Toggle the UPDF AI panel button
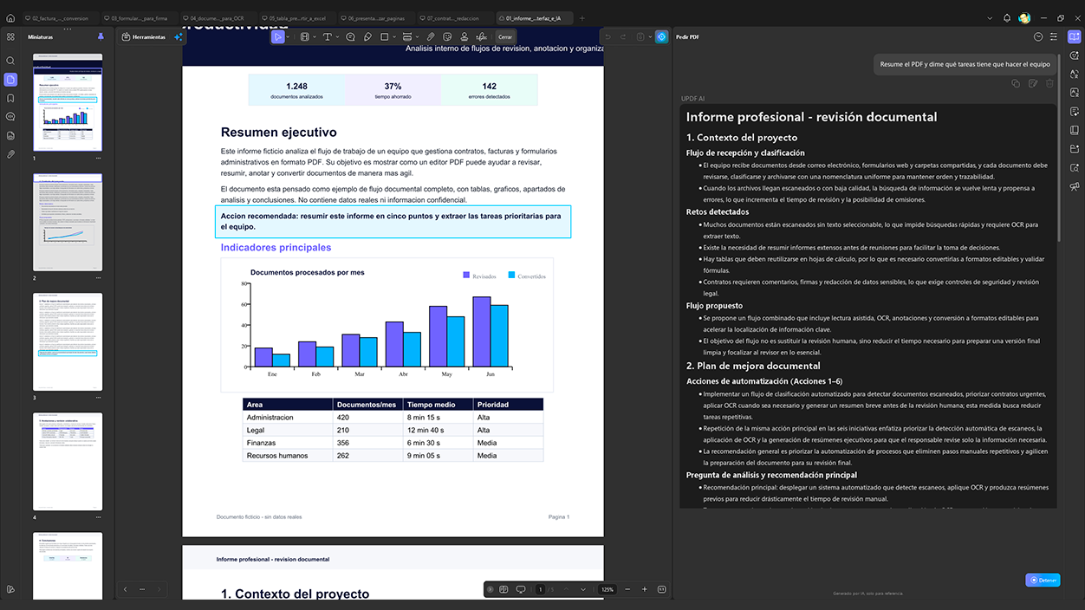 point(1075,37)
